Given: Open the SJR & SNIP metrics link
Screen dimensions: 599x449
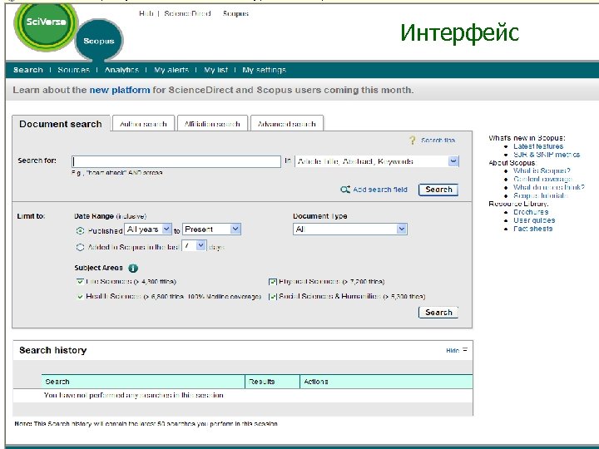Looking at the screenshot, I should pyautogui.click(x=547, y=155).
